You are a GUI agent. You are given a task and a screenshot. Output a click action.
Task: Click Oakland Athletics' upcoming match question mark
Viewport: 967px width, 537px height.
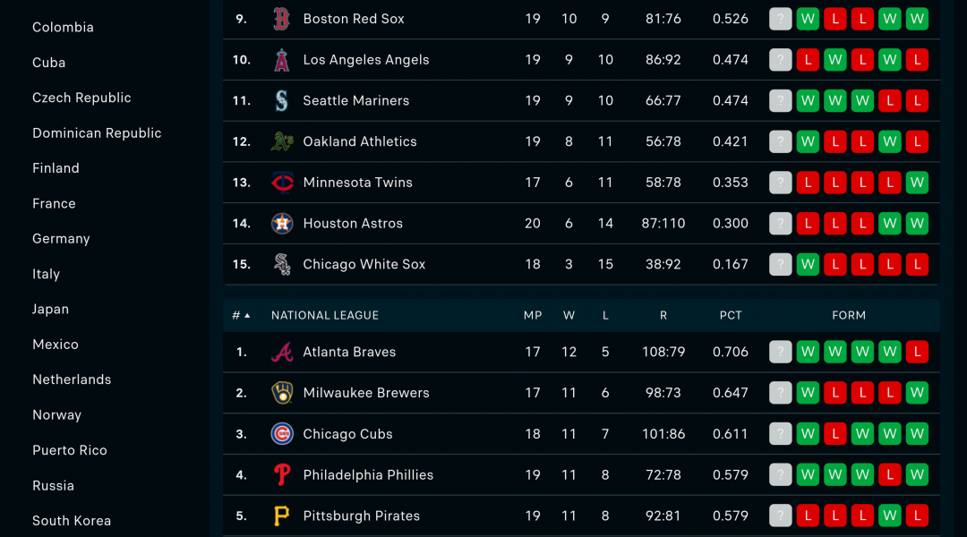tap(780, 141)
